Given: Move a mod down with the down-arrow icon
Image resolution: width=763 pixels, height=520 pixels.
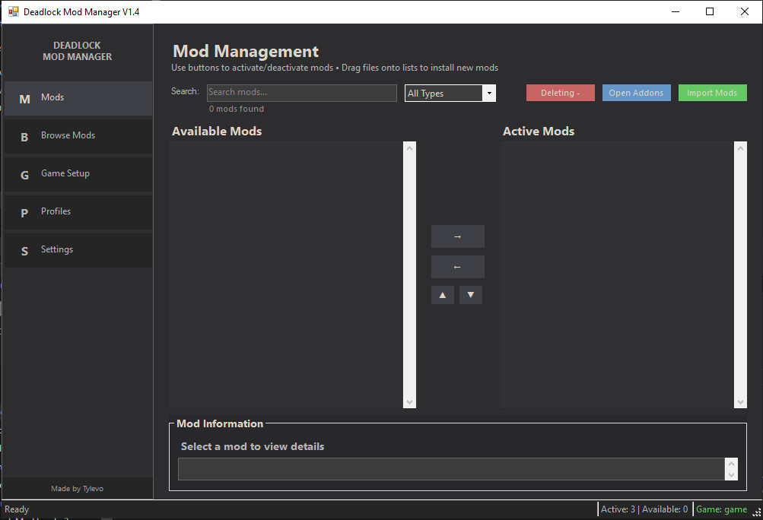Looking at the screenshot, I should (x=470, y=294).
